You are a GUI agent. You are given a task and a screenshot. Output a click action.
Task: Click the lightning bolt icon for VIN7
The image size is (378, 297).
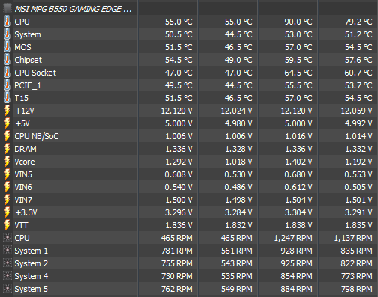point(7,200)
